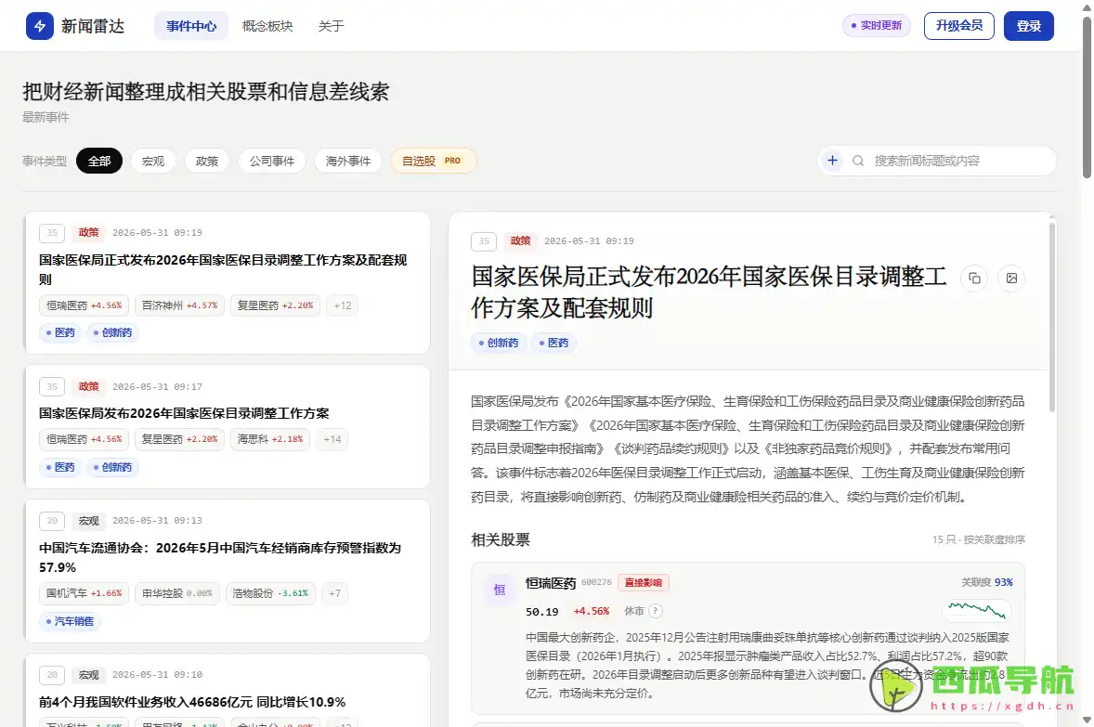
Task: Click 15 只·按关联度排序 sort label
Action: coord(978,540)
